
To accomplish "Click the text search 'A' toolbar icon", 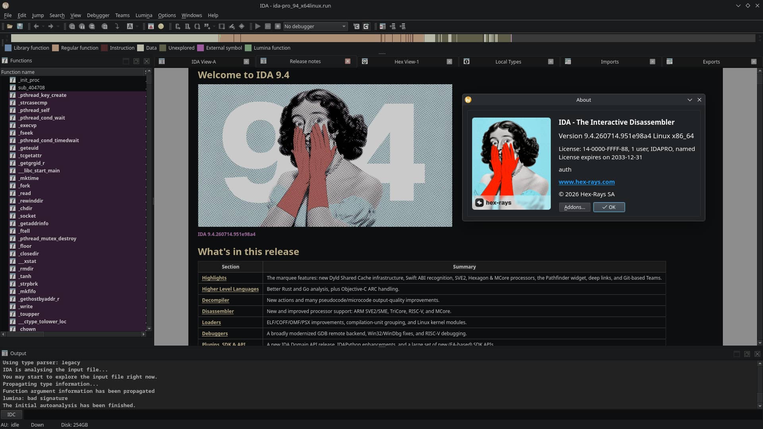I will 130,26.
